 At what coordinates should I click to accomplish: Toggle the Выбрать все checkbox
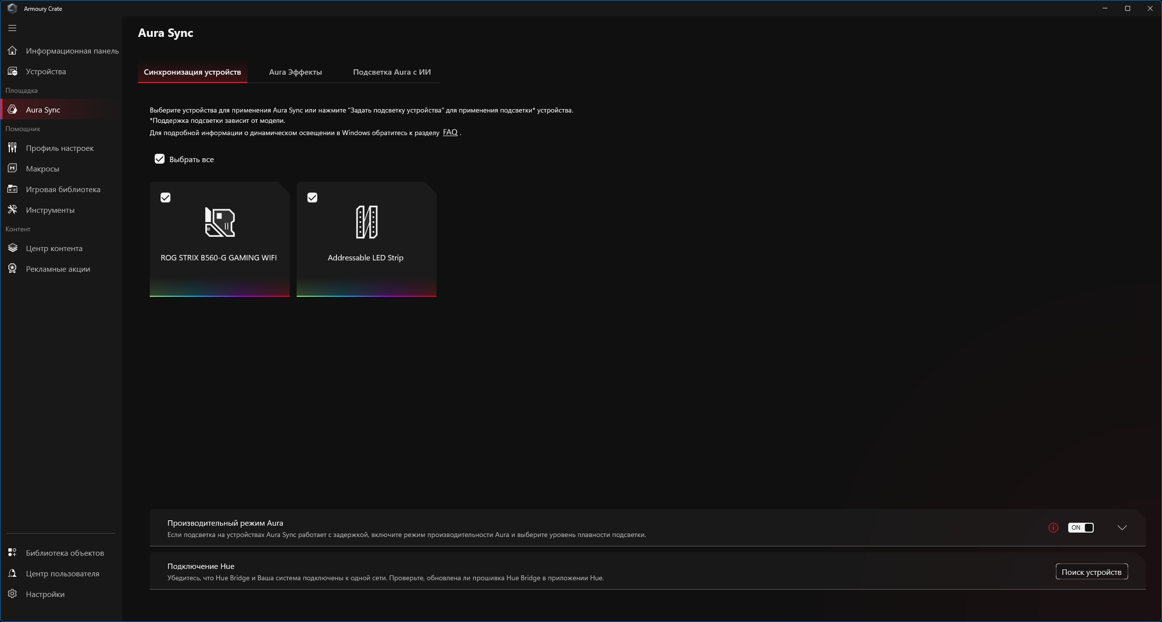coord(160,159)
